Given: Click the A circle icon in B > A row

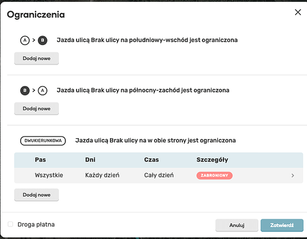Looking at the screenshot, I should [x=43, y=91].
